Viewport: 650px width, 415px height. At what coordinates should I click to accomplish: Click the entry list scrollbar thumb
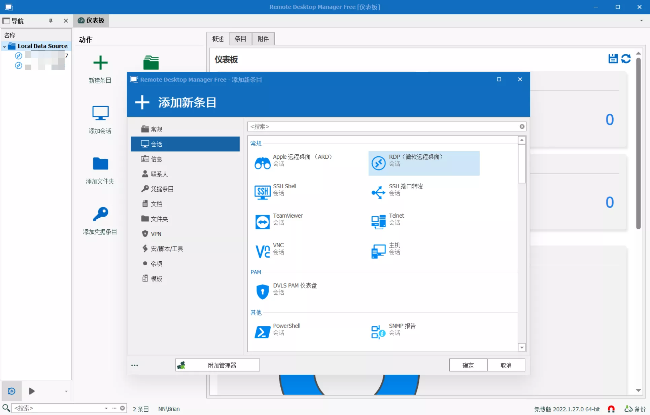[522, 164]
